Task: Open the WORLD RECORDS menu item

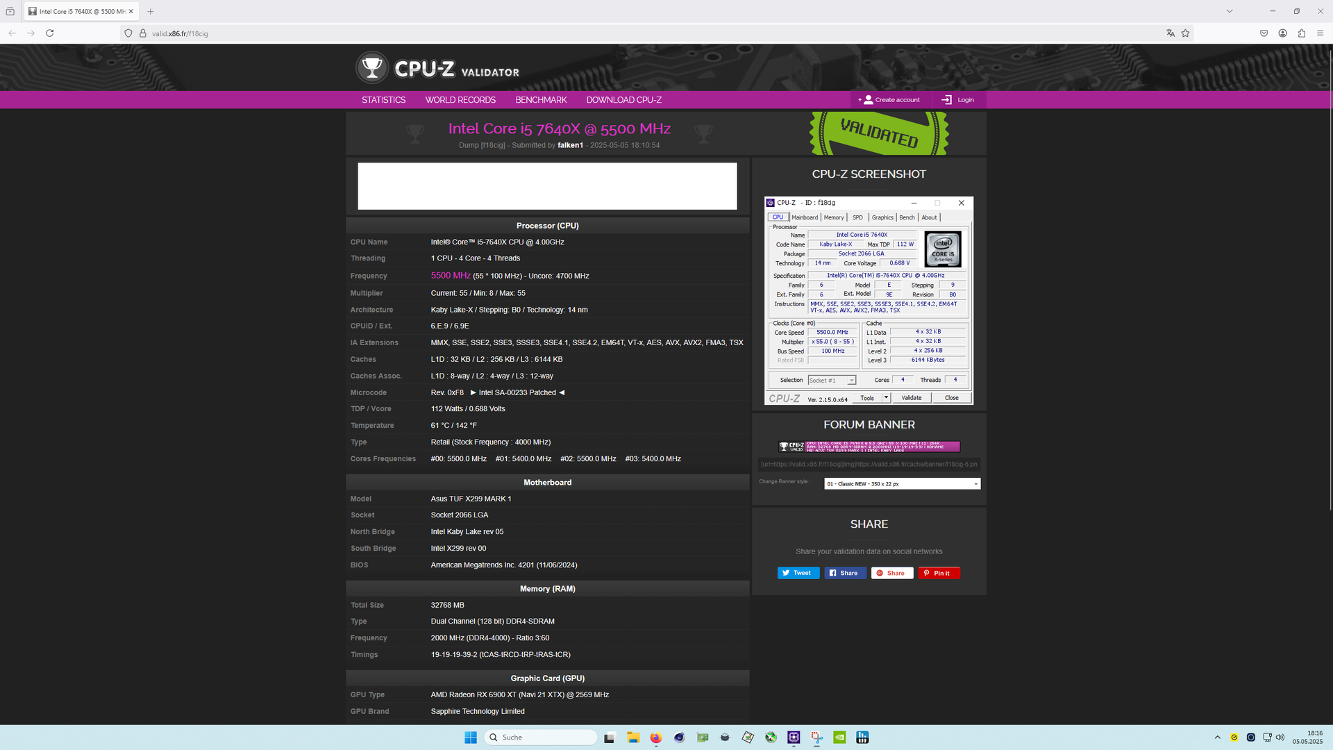Action: pos(460,100)
